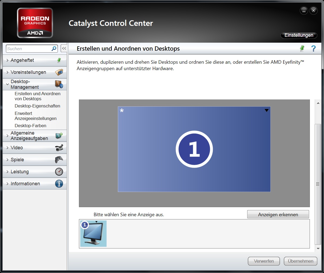The height and width of the screenshot is (273, 324).
Task: Click the Desktop-Management monitor gear icon
Action: pos(59,84)
